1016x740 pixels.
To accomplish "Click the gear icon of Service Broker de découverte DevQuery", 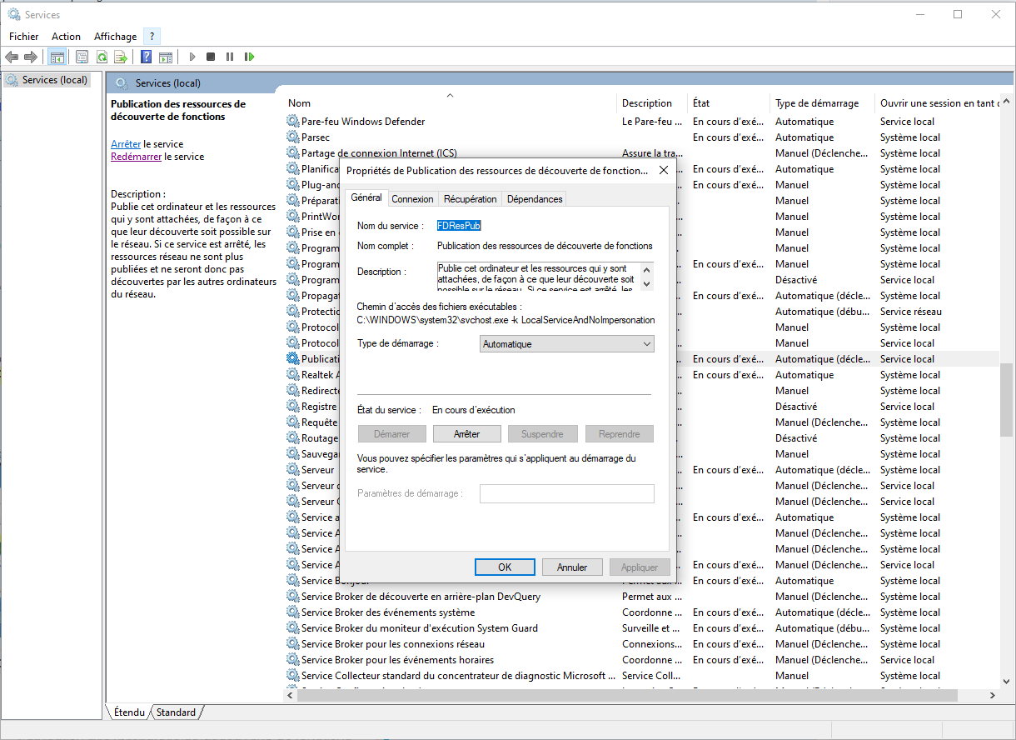I will coord(292,597).
